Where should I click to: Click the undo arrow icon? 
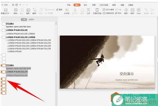point(20,5)
